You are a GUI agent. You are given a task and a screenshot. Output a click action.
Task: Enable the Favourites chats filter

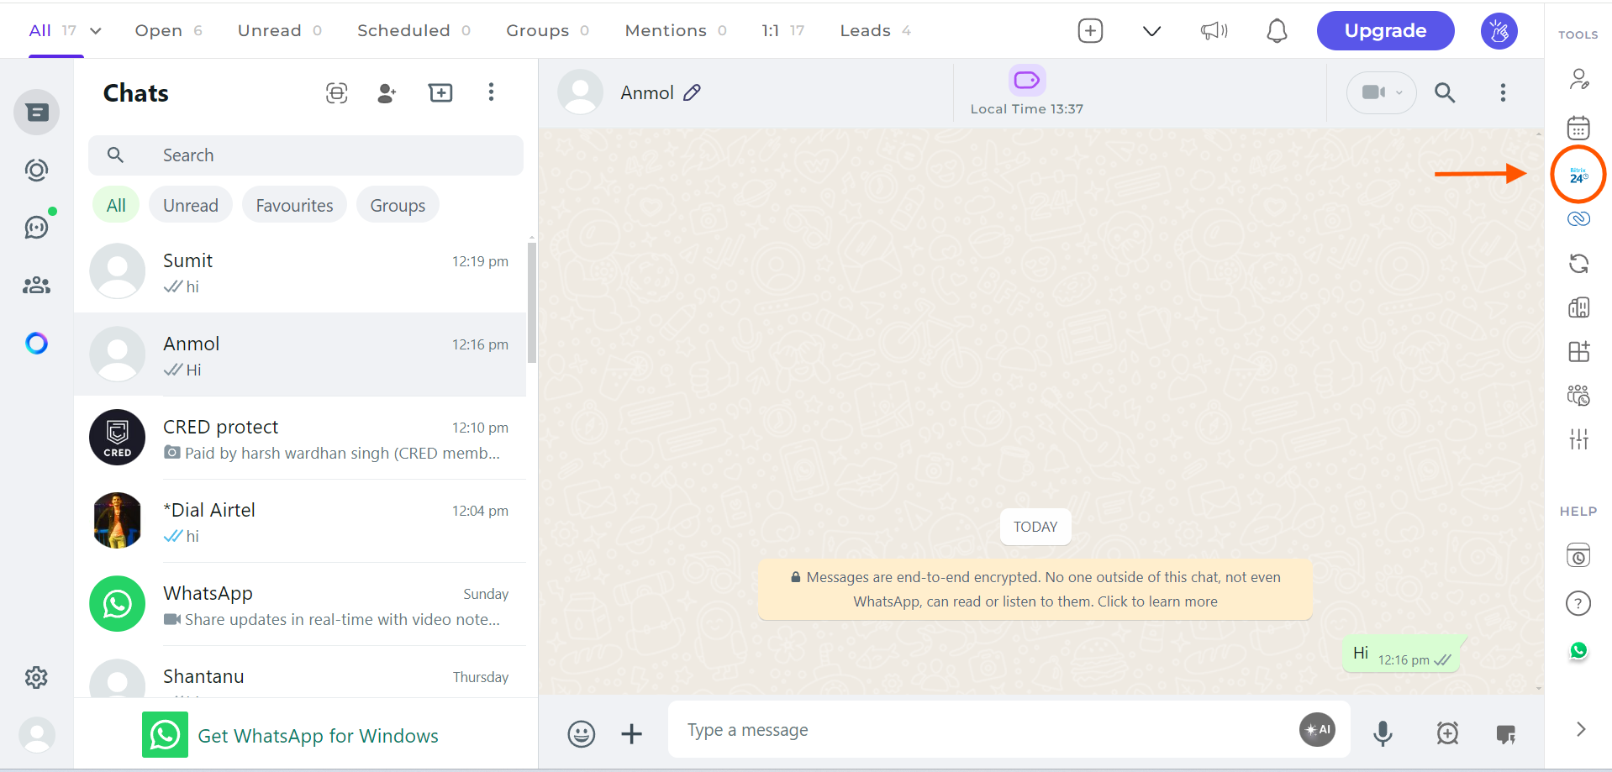[x=293, y=204]
